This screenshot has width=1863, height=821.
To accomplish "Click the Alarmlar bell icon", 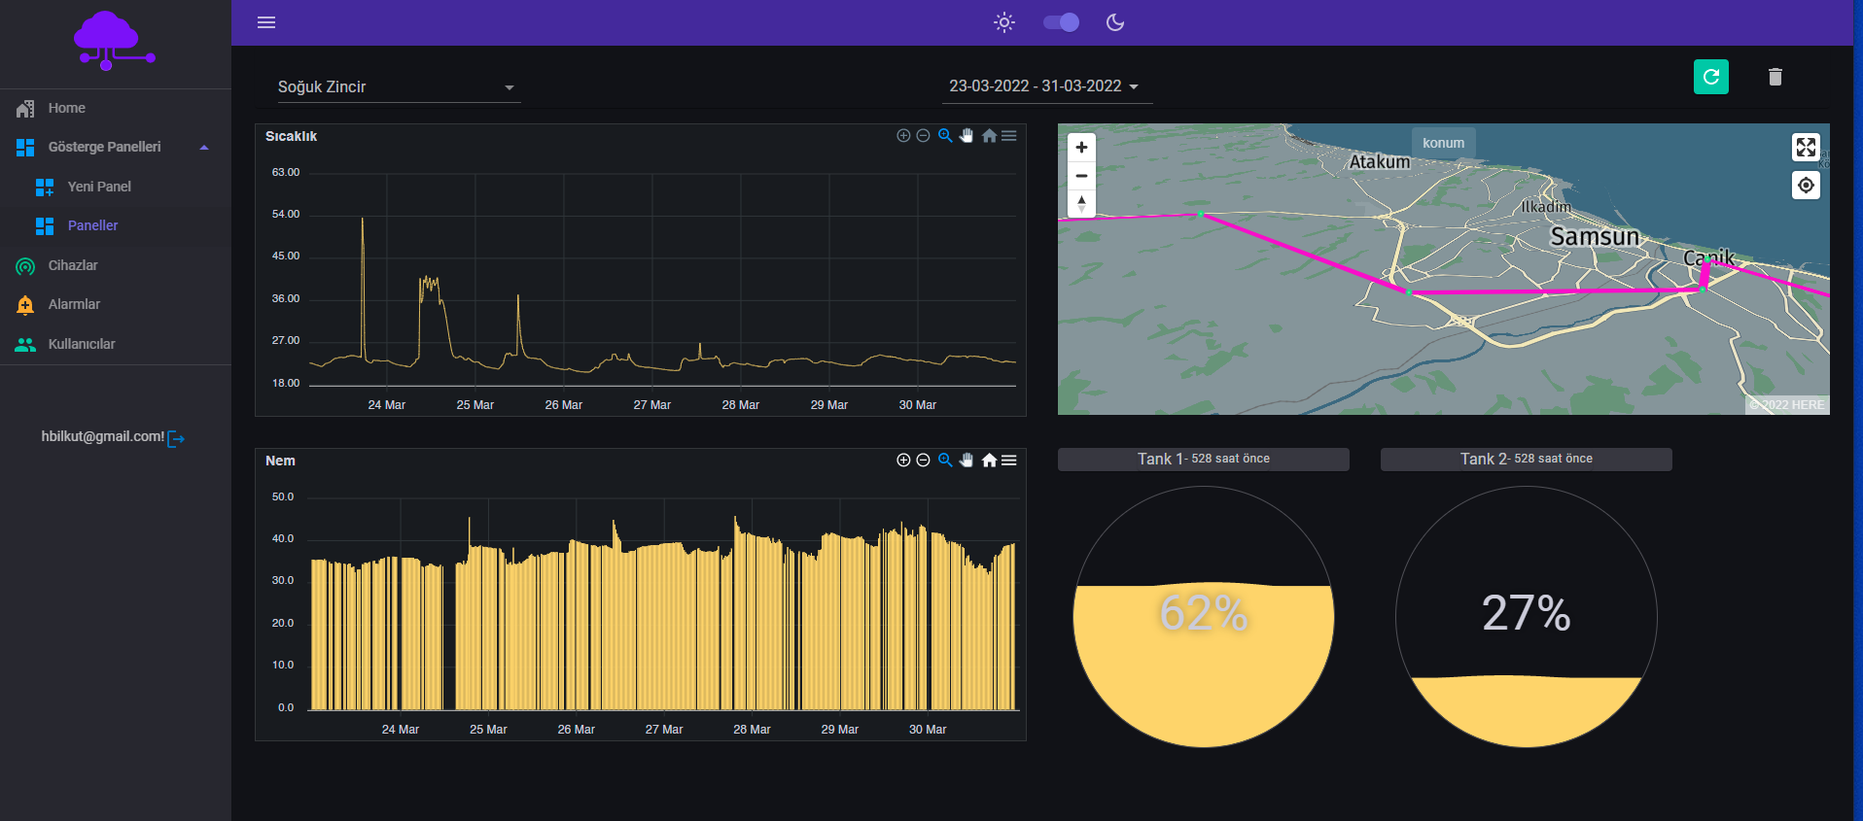I will pyautogui.click(x=25, y=305).
